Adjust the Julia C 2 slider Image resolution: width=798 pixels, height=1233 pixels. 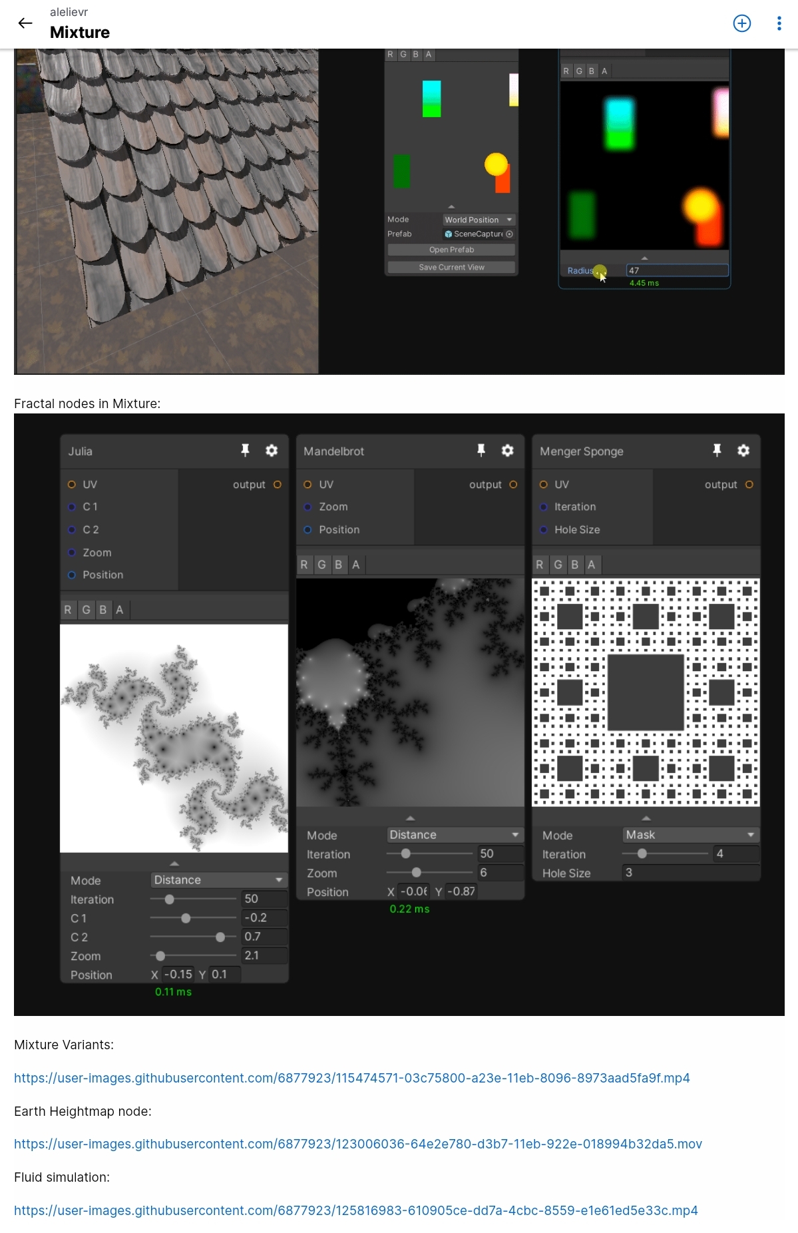[x=193, y=937]
